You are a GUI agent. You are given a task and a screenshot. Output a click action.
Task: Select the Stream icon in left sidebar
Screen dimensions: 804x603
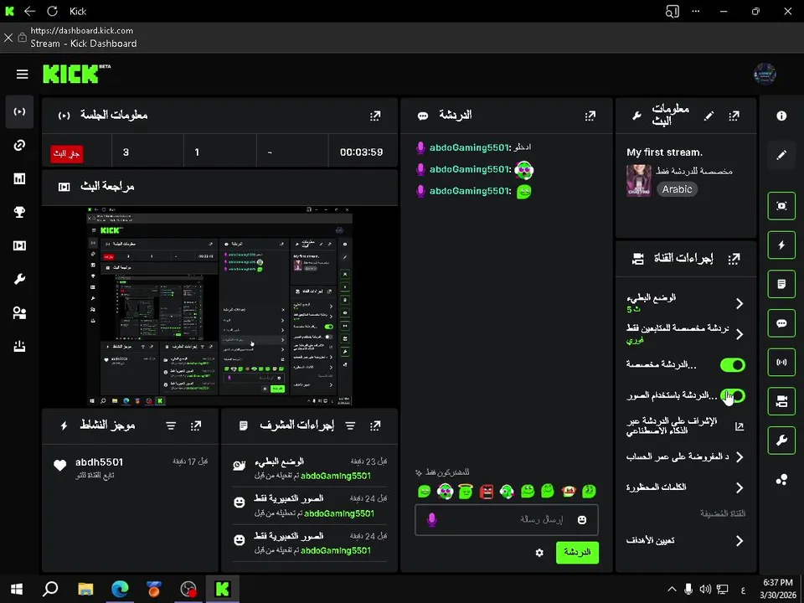pyautogui.click(x=19, y=111)
